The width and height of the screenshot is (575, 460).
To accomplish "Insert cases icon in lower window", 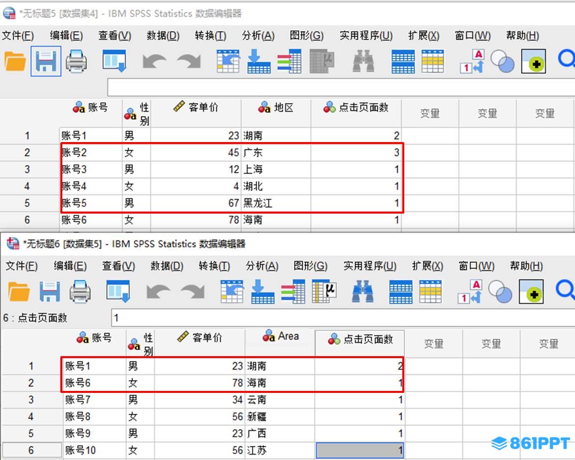I will [x=400, y=291].
